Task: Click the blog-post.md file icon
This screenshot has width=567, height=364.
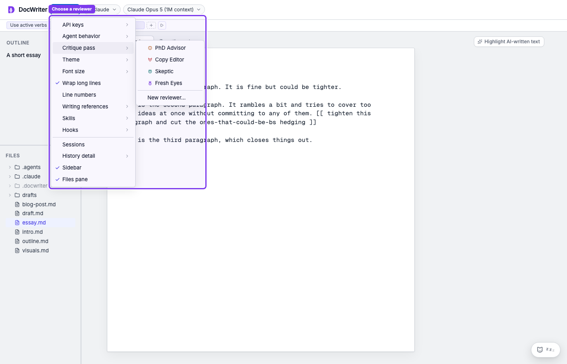Action: tap(17, 204)
